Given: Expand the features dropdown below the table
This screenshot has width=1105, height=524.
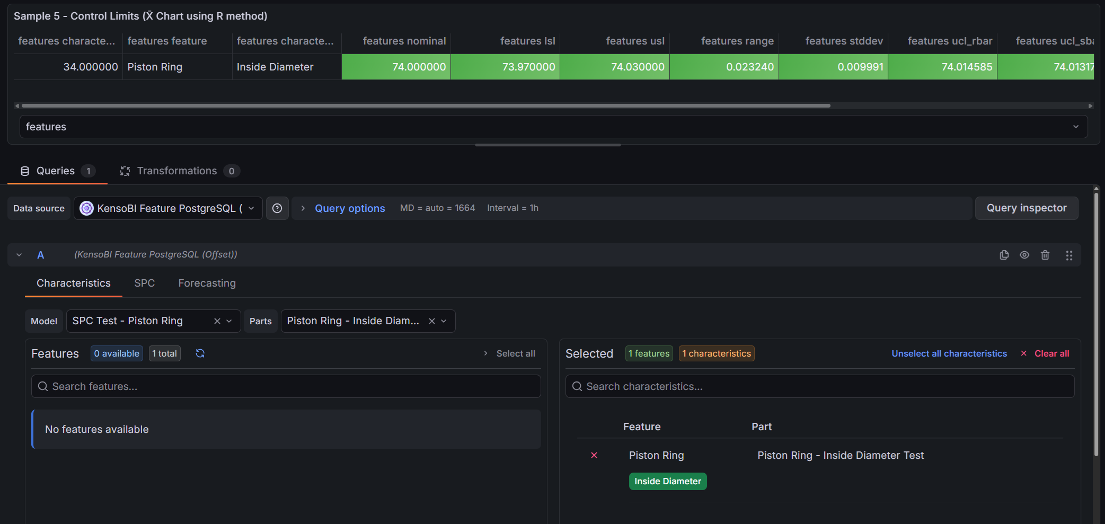Looking at the screenshot, I should [x=1075, y=127].
